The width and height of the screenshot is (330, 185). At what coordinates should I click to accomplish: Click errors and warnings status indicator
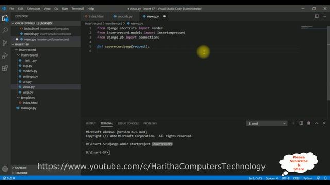click(x=9, y=178)
